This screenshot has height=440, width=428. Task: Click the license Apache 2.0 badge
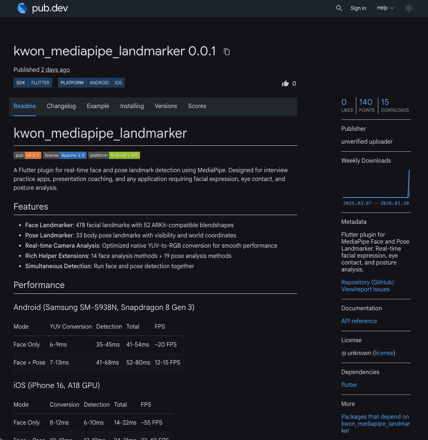(x=65, y=155)
